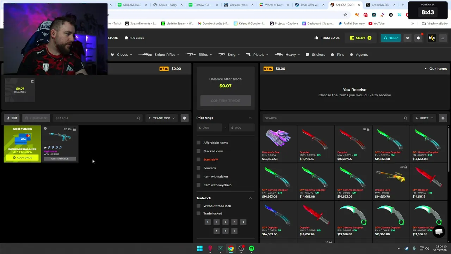The image size is (451, 254).
Task: Select Dragon Lore item at $14,650.70
Action: coord(391,182)
